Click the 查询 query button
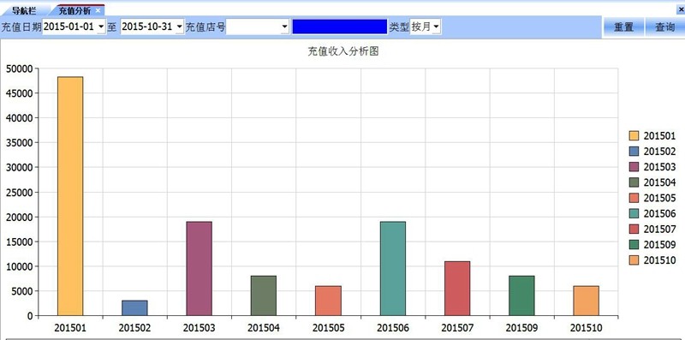This screenshot has height=340, width=685. coord(664,27)
